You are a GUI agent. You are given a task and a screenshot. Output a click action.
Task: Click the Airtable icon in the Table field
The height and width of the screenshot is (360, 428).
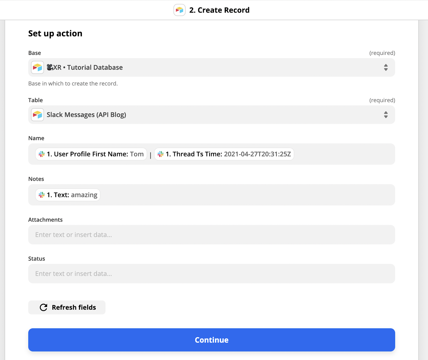pyautogui.click(x=37, y=115)
